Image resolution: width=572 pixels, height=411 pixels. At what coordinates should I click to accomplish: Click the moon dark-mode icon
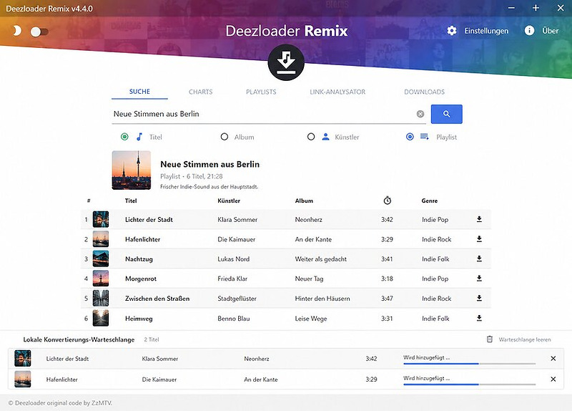(x=16, y=31)
